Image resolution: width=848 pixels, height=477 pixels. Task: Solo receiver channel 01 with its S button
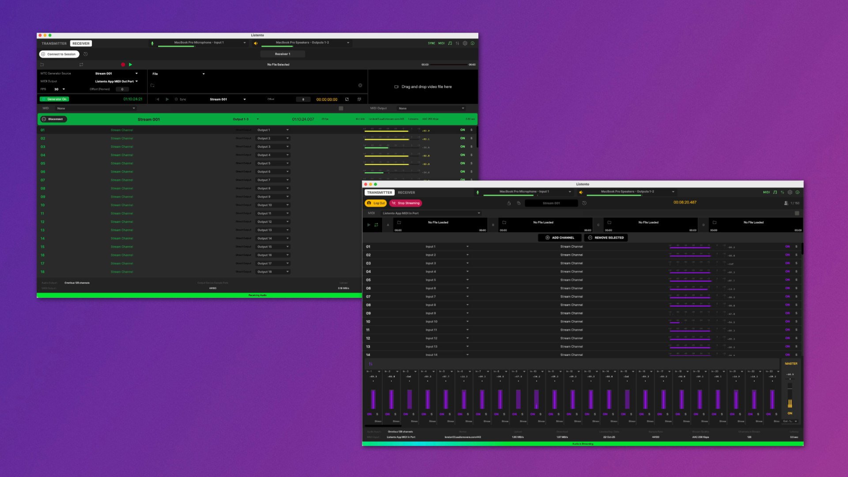[x=471, y=130]
